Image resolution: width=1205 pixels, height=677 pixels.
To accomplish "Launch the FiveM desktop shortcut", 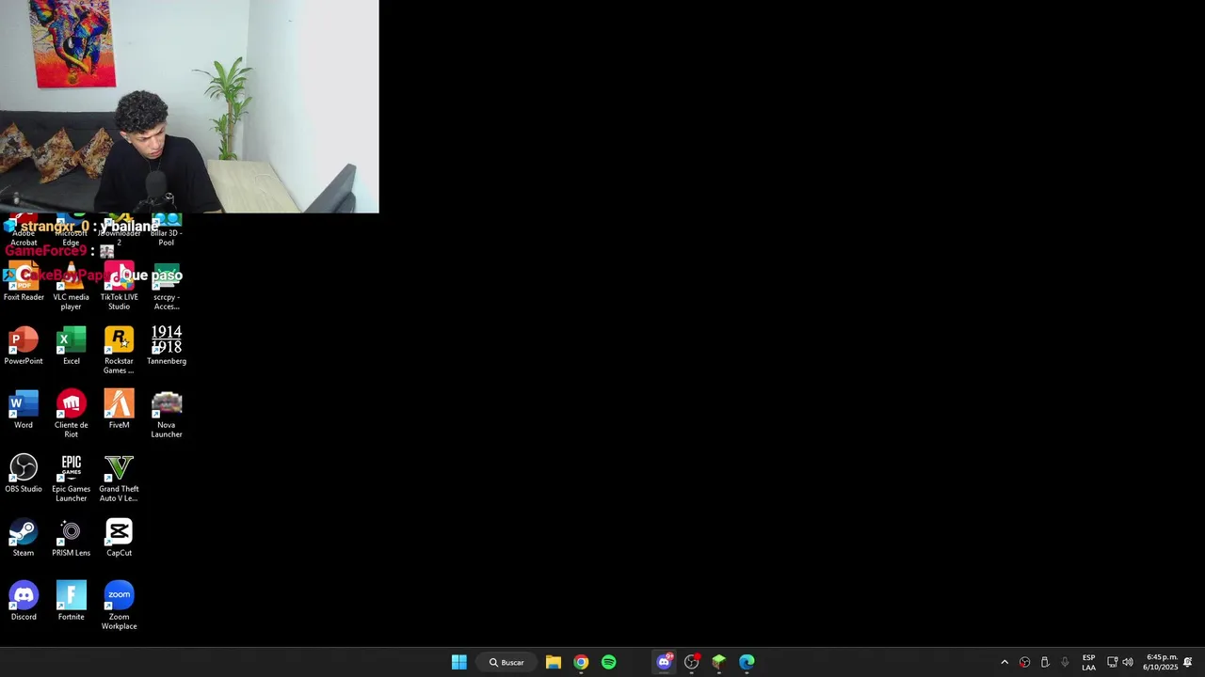I will pos(119,410).
